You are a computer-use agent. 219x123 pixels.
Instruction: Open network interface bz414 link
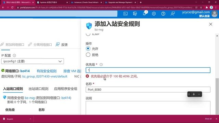pyautogui.click(x=25, y=71)
